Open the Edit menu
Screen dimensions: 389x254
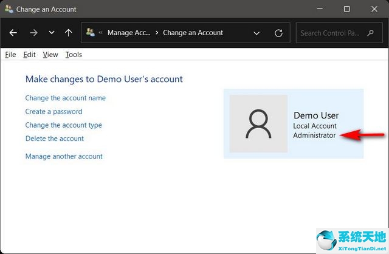pos(29,55)
